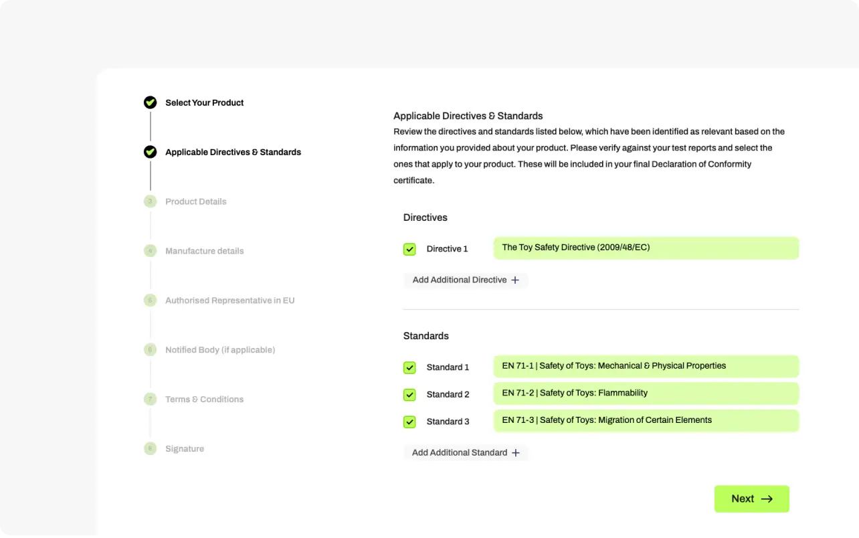This screenshot has width=859, height=538.
Task: Select the EN 71-2 Flammability field
Action: pyautogui.click(x=646, y=393)
